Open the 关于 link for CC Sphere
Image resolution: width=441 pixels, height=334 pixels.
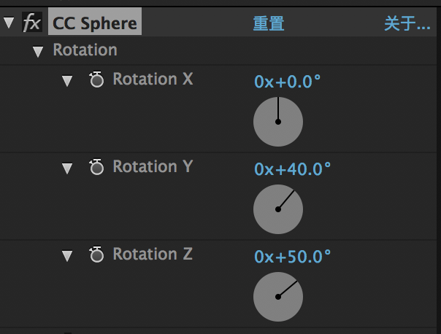tap(407, 23)
